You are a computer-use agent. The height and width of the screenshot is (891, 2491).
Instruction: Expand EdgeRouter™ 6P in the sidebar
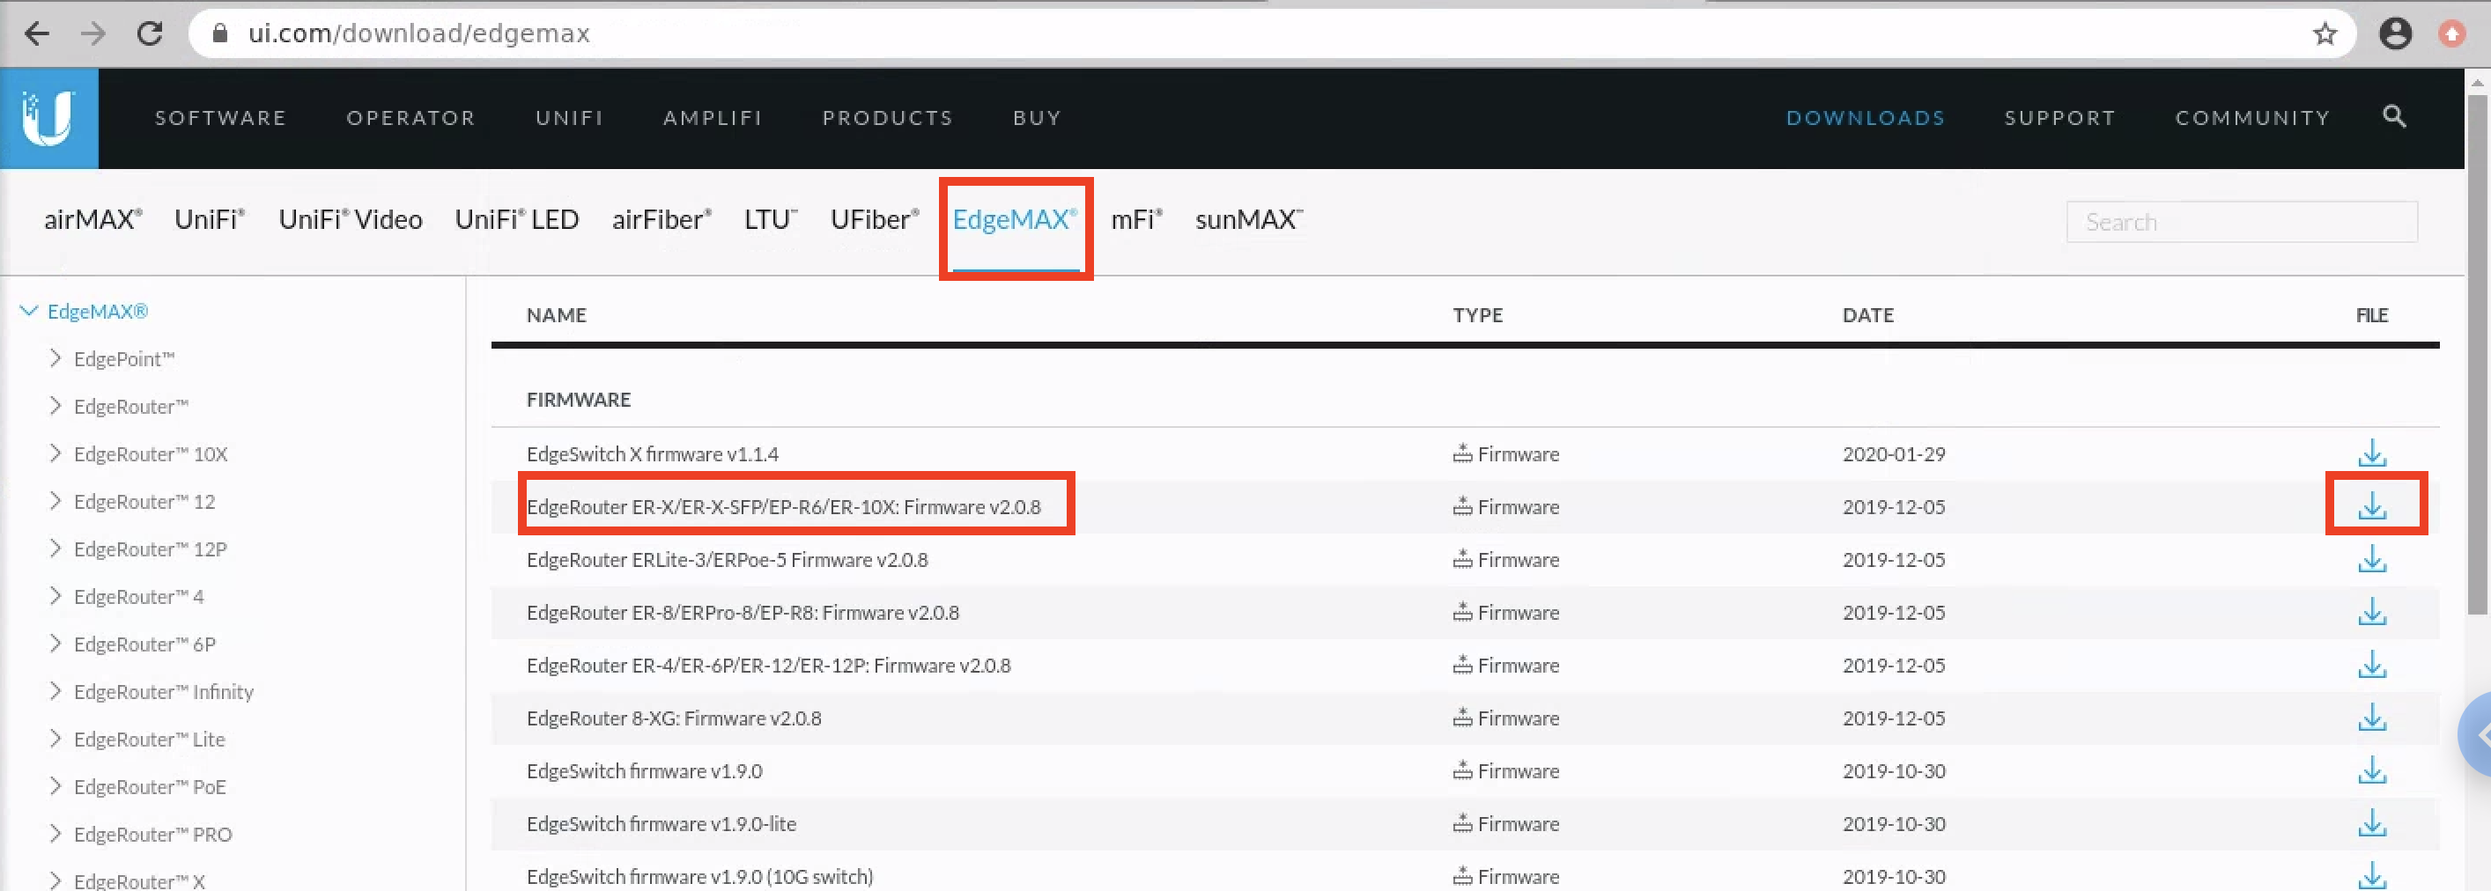click(55, 644)
